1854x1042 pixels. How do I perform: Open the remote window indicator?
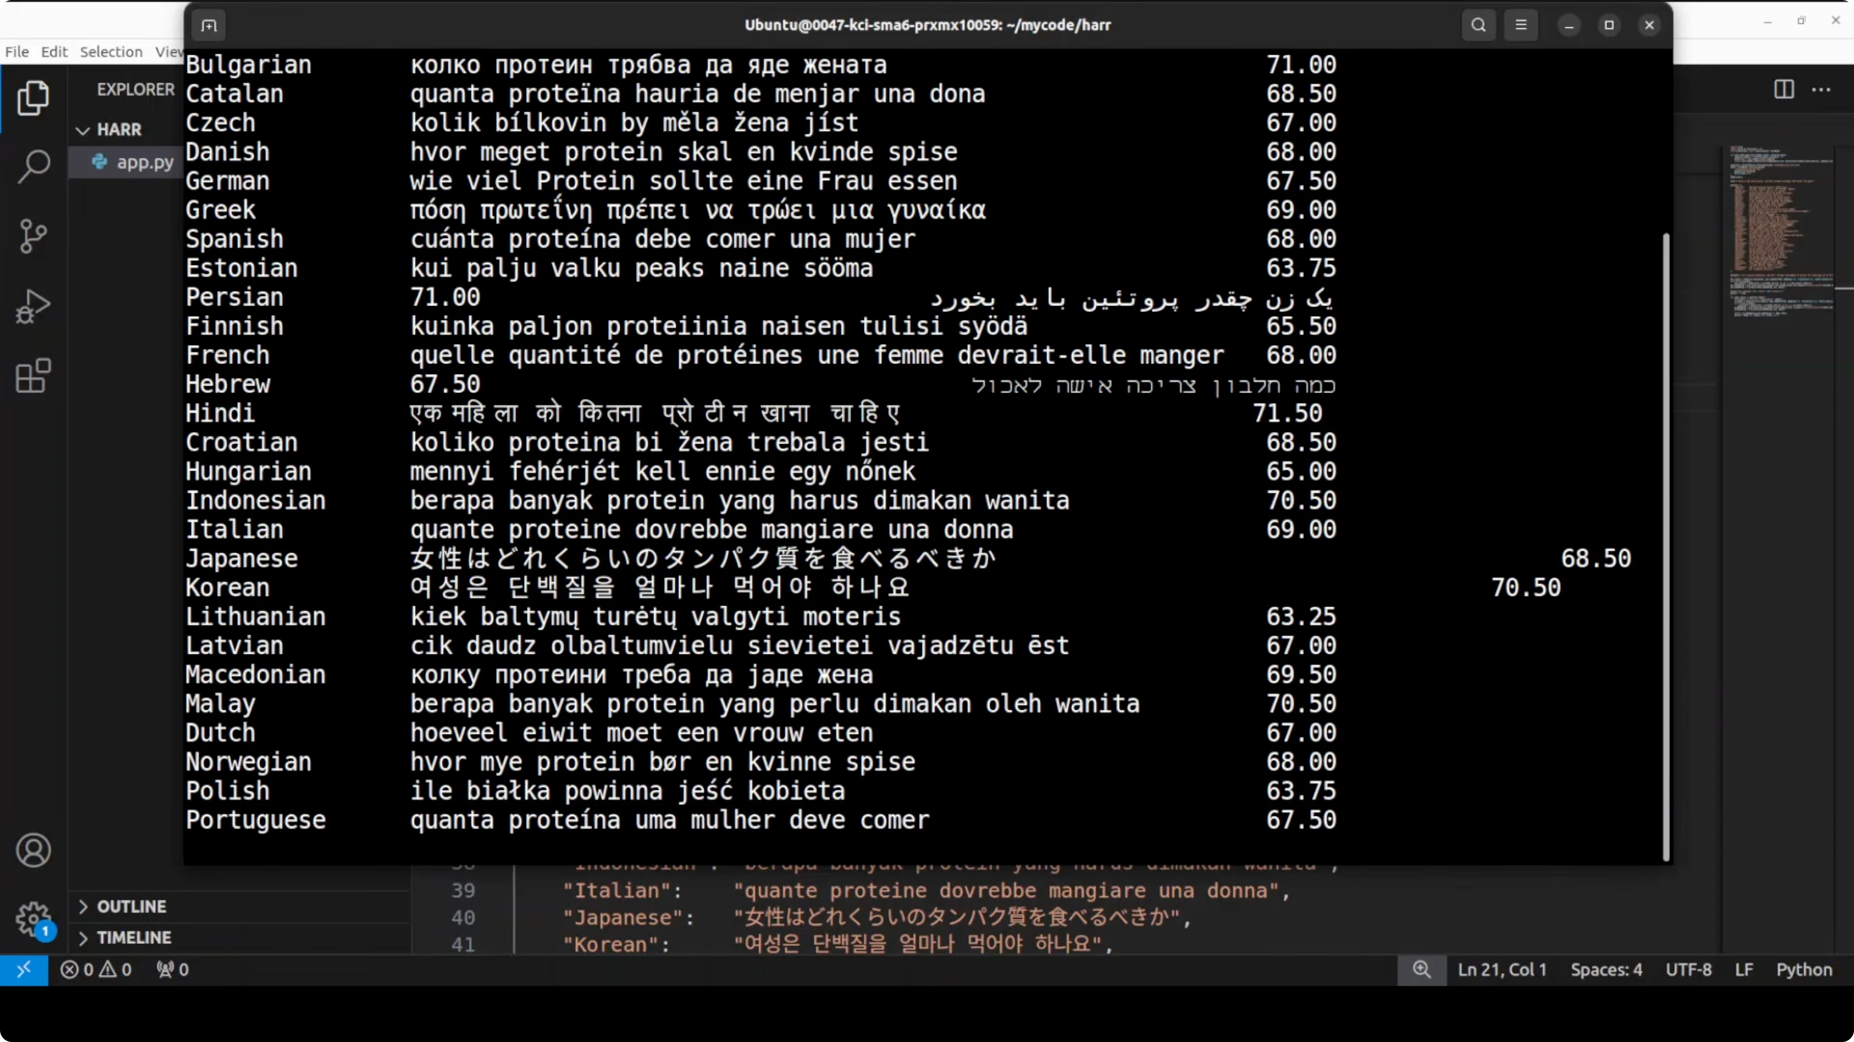point(24,970)
